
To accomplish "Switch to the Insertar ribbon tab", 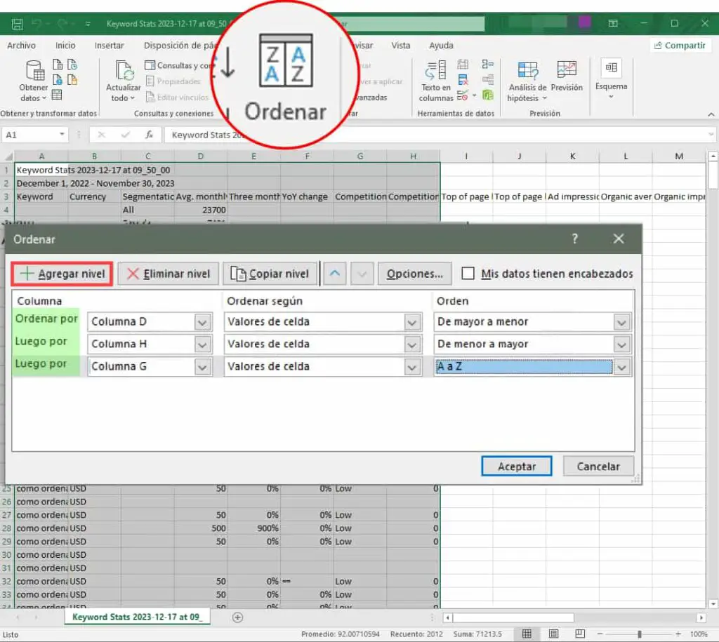I will click(x=110, y=45).
